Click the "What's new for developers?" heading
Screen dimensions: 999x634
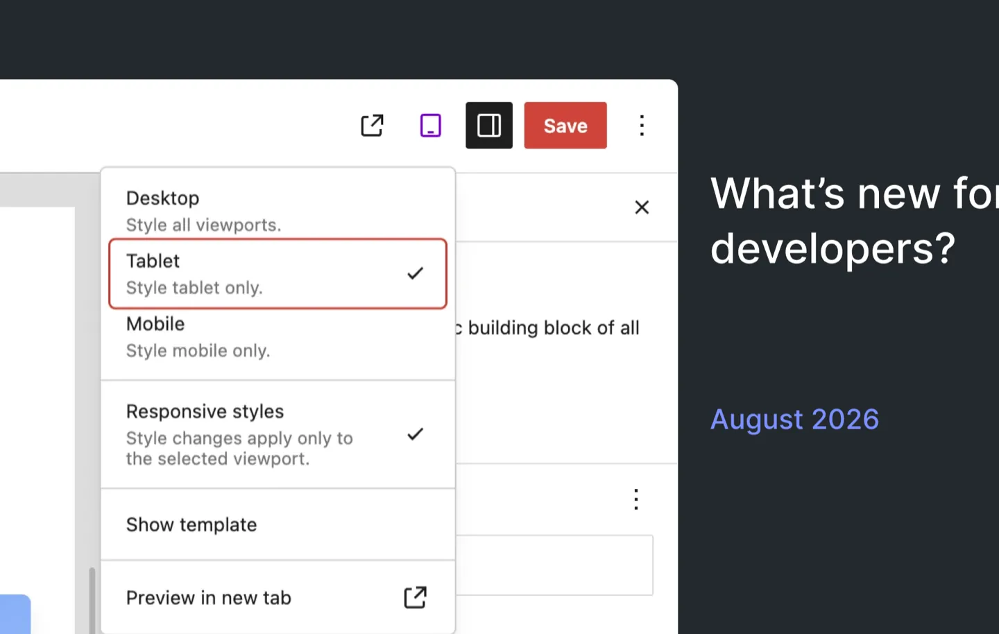854,221
